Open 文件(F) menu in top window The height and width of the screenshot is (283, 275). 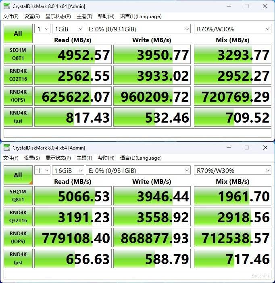[x=11, y=16]
